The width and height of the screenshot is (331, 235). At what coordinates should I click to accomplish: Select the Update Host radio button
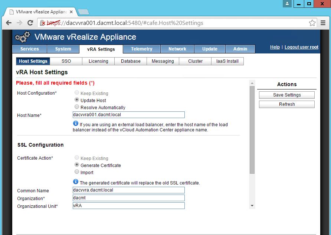pos(77,99)
